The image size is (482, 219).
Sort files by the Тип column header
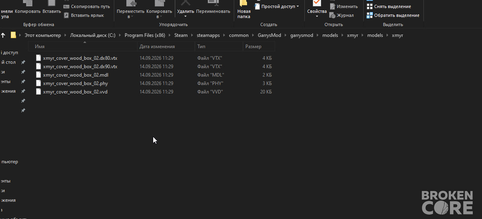[219, 47]
